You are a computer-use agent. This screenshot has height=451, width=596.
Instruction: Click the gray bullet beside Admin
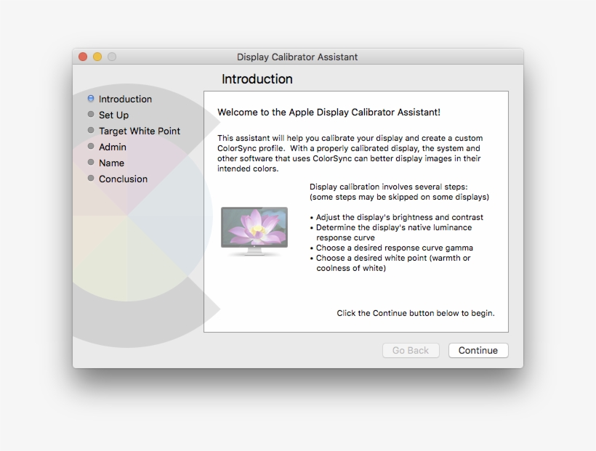91,146
